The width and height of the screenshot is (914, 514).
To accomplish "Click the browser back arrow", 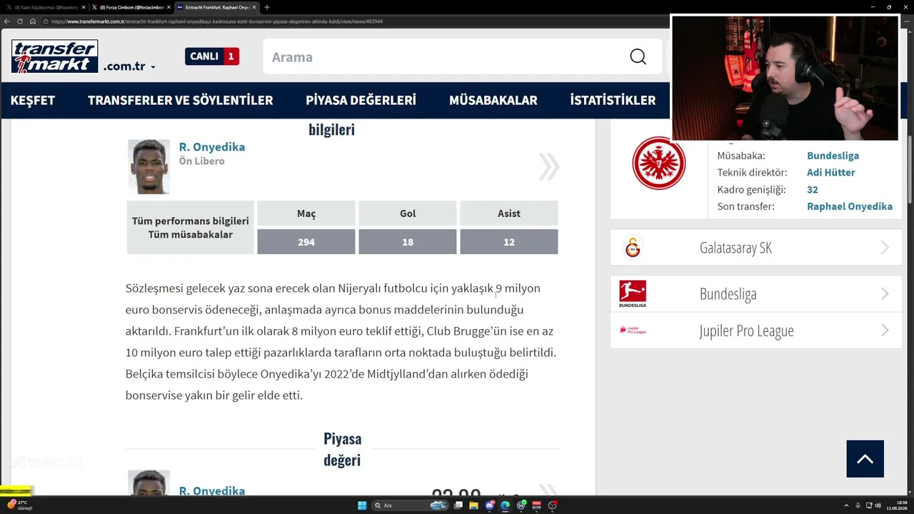I will [x=7, y=21].
